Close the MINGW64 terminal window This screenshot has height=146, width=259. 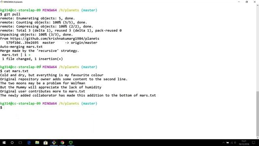tap(255, 2)
